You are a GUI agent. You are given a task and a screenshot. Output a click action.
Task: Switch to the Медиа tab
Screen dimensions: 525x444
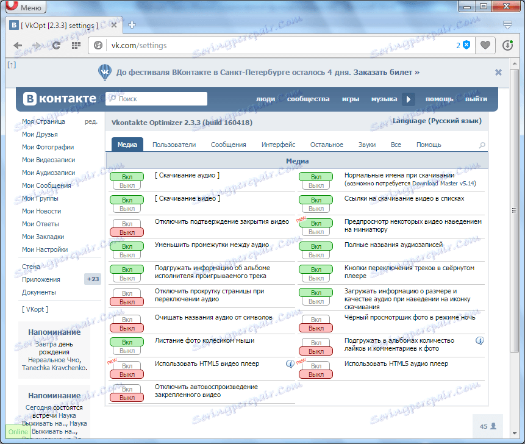(x=127, y=145)
